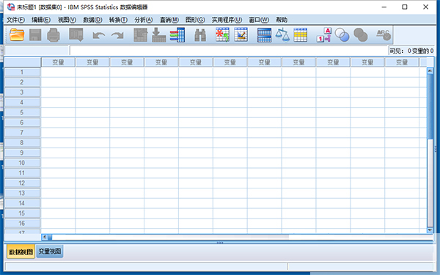Click the cell name box above grid

pos(37,51)
